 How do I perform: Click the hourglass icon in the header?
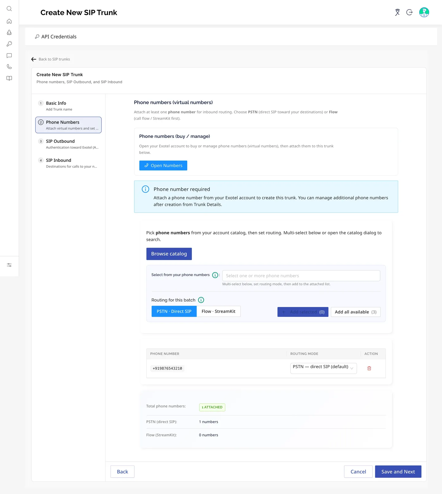pos(397,12)
